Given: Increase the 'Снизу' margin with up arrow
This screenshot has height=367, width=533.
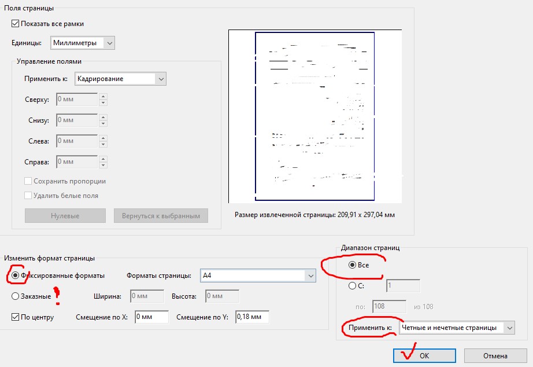Looking at the screenshot, I should click(x=103, y=117).
